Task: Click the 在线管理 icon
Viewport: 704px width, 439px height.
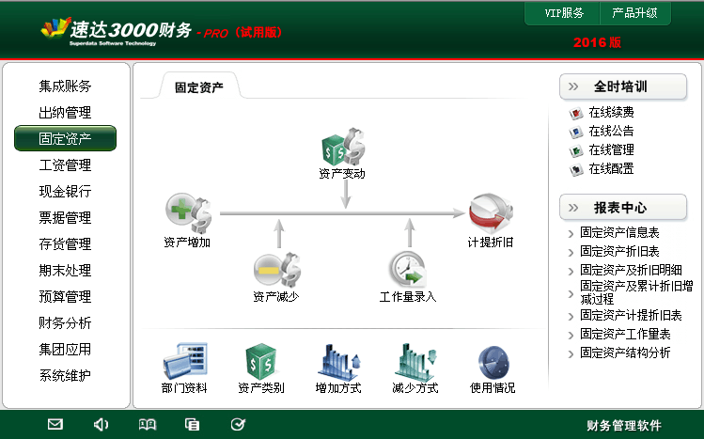Action: 575,150
